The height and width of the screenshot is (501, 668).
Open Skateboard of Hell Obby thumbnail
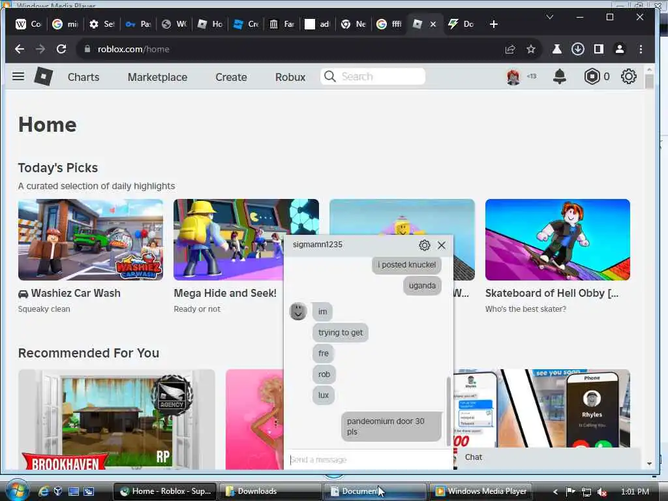[x=558, y=239]
